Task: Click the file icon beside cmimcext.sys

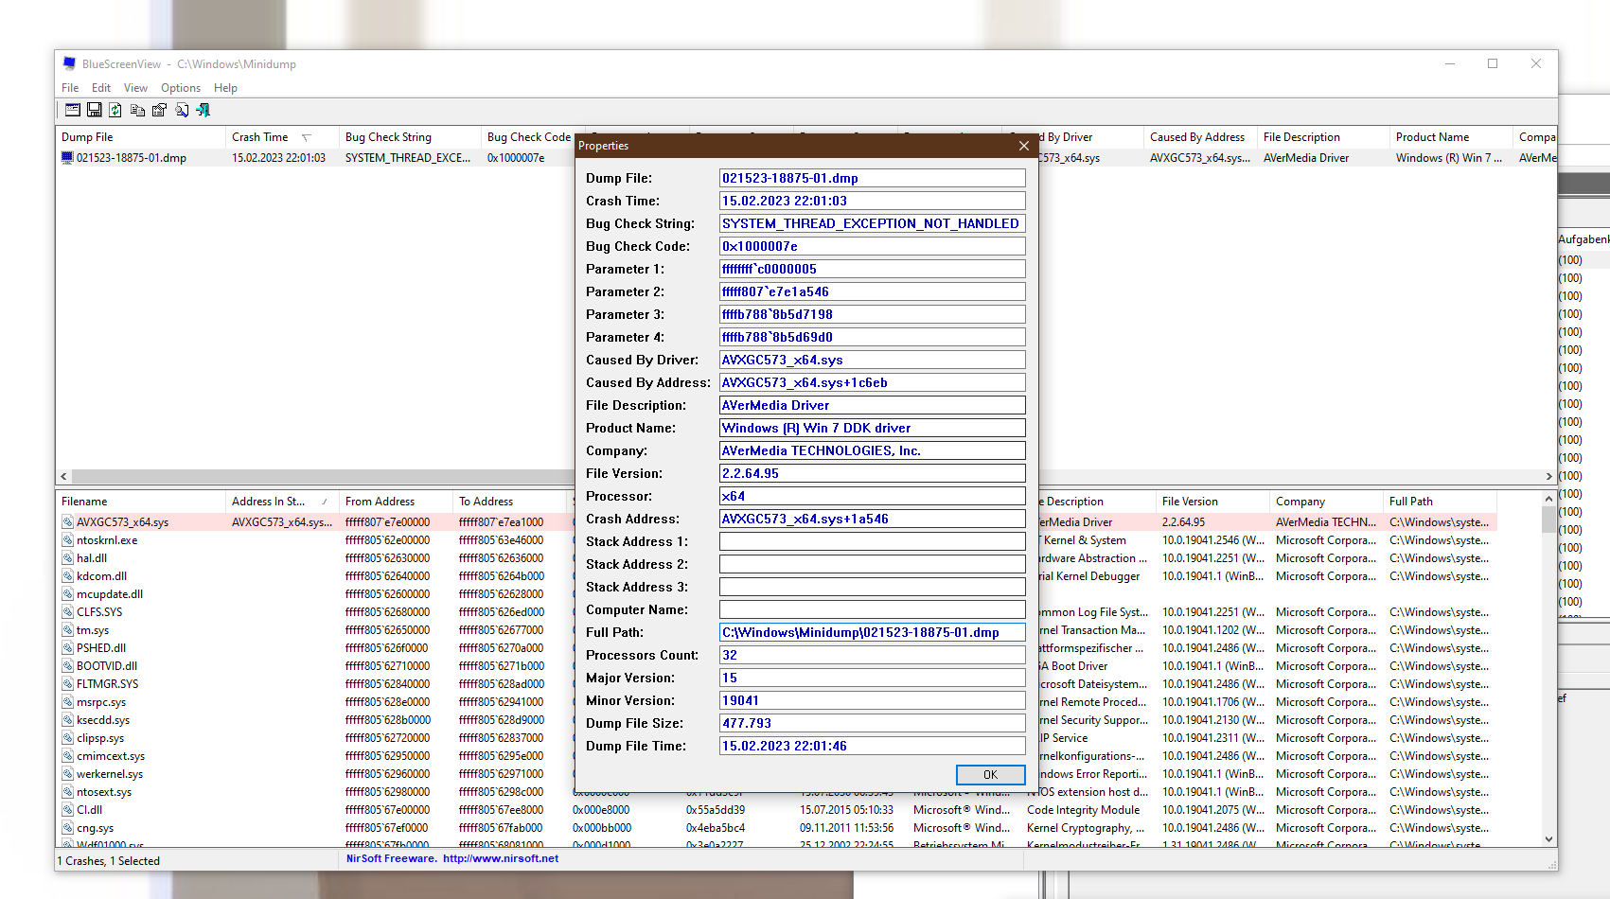Action: click(x=68, y=756)
